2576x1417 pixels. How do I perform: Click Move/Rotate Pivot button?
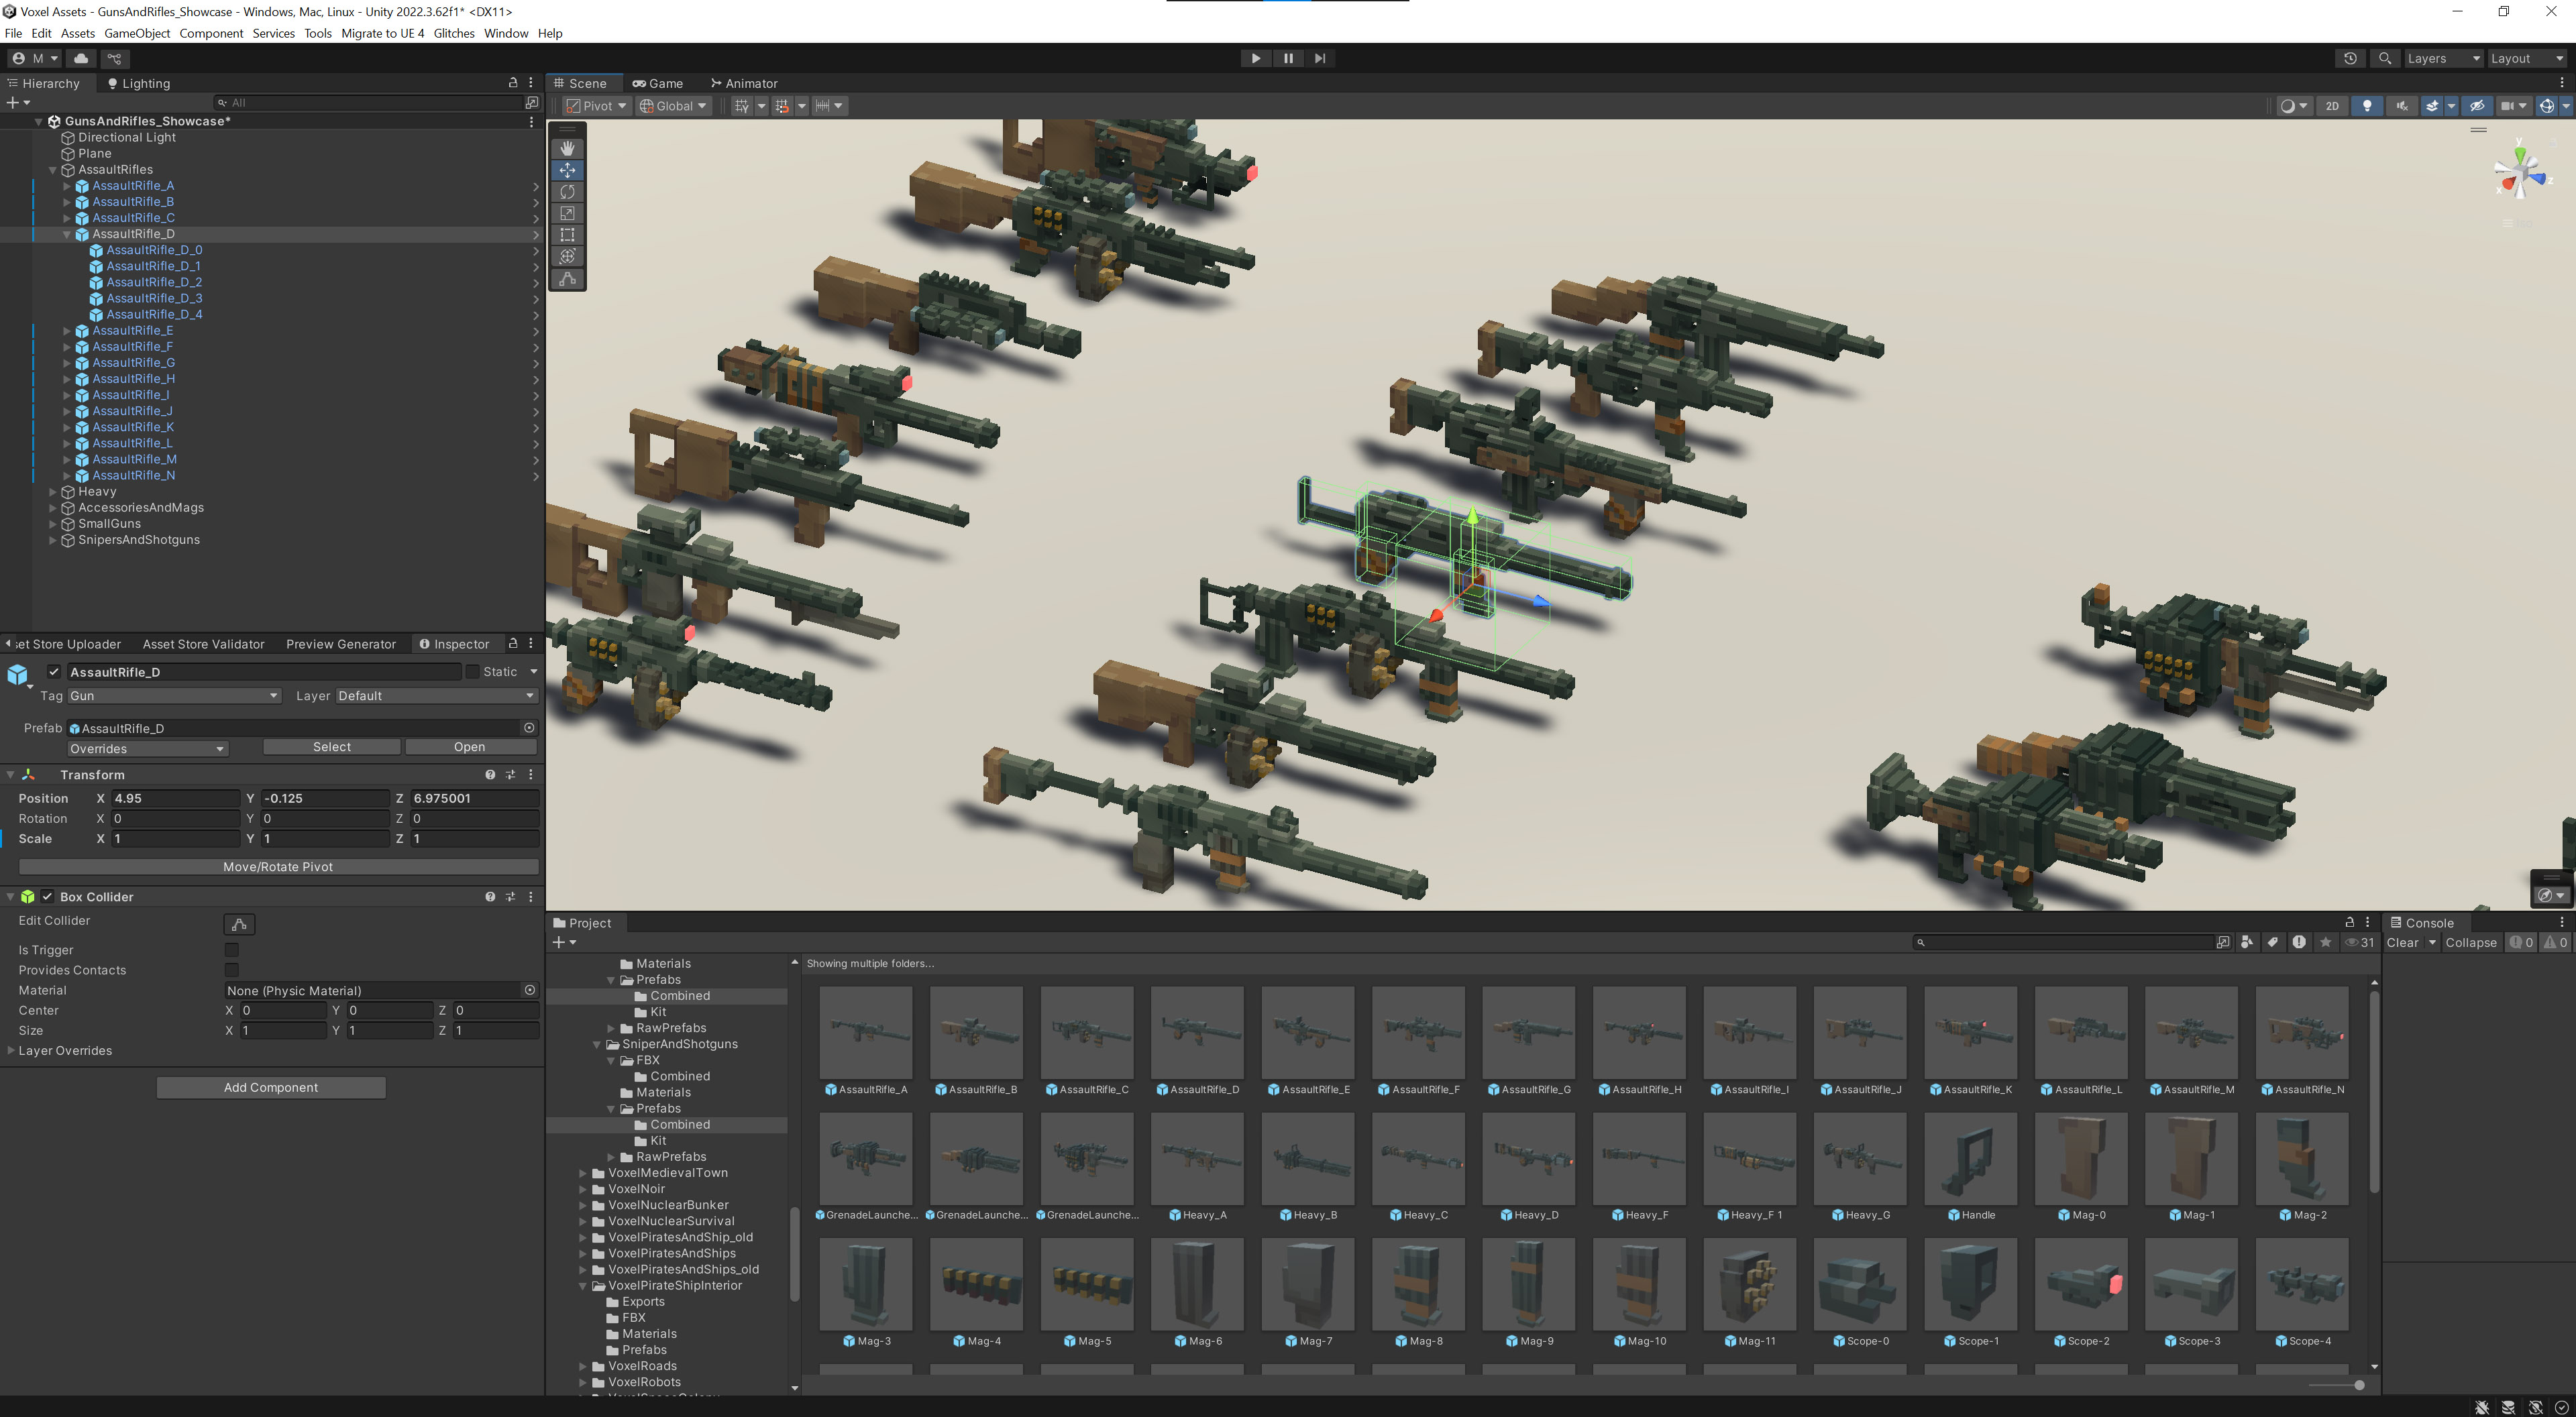278,867
